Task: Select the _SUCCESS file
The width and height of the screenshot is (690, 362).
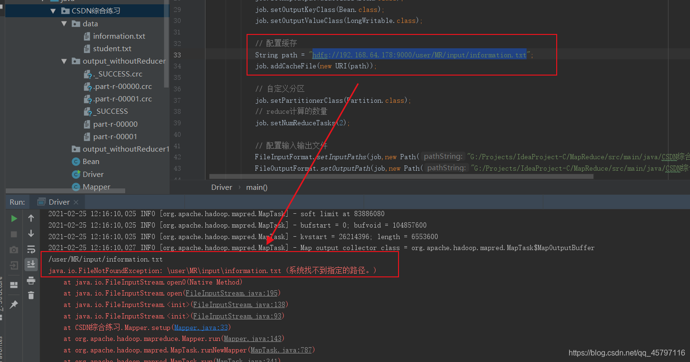Action: pos(111,111)
